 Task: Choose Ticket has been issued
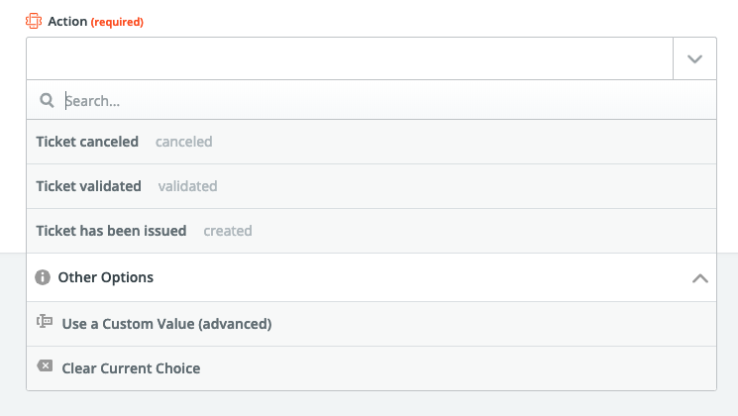tap(371, 231)
